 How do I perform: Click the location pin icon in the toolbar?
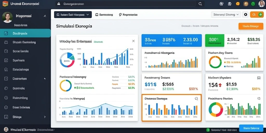[x=120, y=15]
